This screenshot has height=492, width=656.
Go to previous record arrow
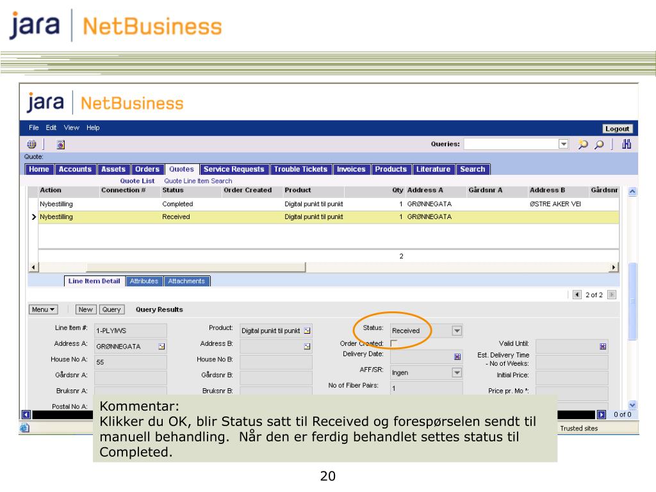(577, 295)
